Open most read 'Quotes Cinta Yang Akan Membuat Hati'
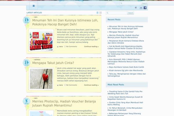Image resolution: width=174 pixels, height=116 pixels. (x=125, y=104)
